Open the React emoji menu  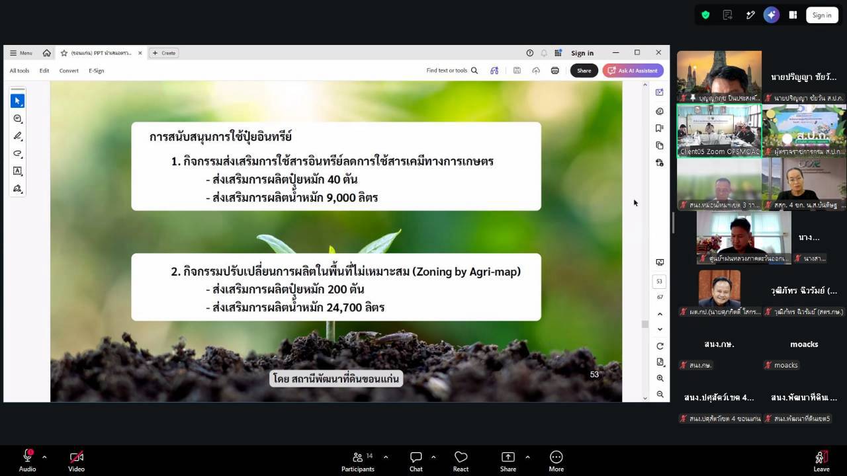tap(461, 460)
